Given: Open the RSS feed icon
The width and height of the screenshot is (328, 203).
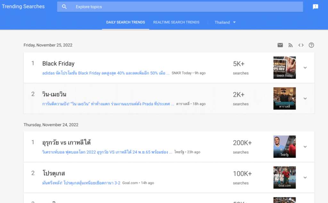Looking at the screenshot, I should tap(290, 45).
